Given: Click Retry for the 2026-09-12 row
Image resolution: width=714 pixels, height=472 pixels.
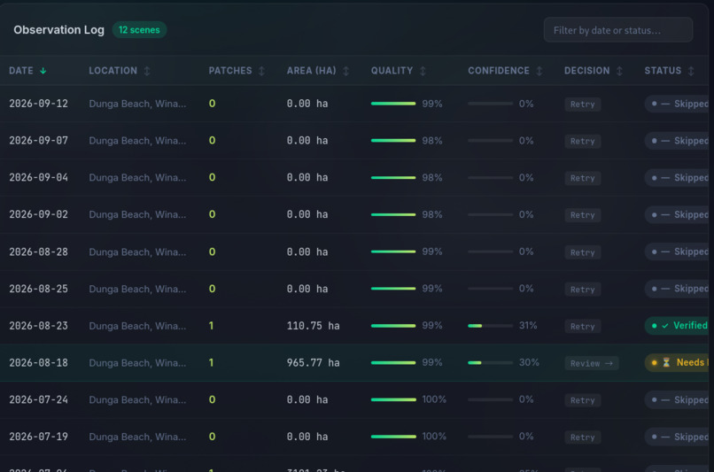Looking at the screenshot, I should 583,104.
